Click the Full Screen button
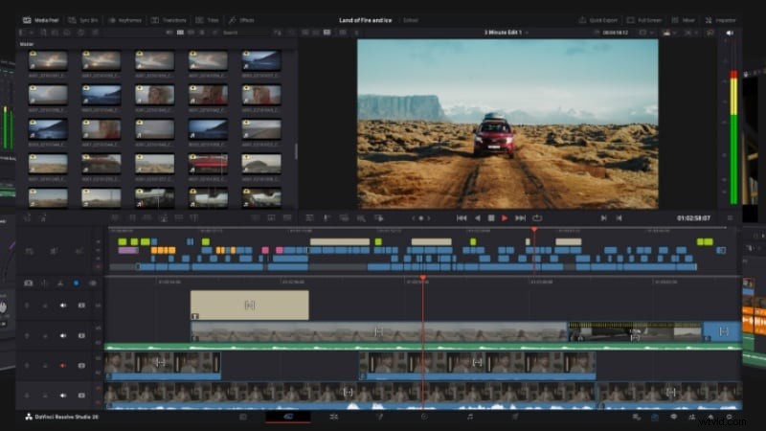 (x=643, y=20)
